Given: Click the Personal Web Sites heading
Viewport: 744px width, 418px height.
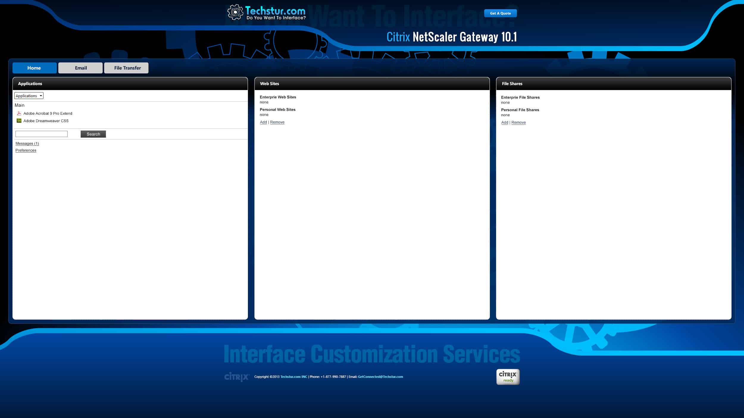Looking at the screenshot, I should click(x=278, y=109).
